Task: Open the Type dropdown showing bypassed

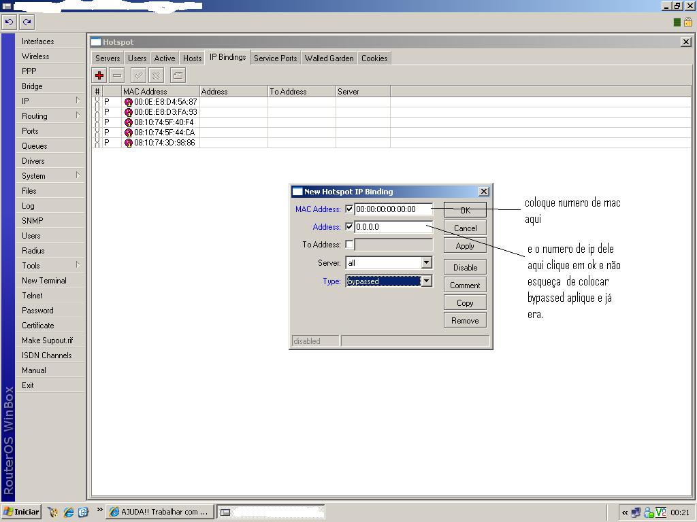Action: pyautogui.click(x=426, y=281)
